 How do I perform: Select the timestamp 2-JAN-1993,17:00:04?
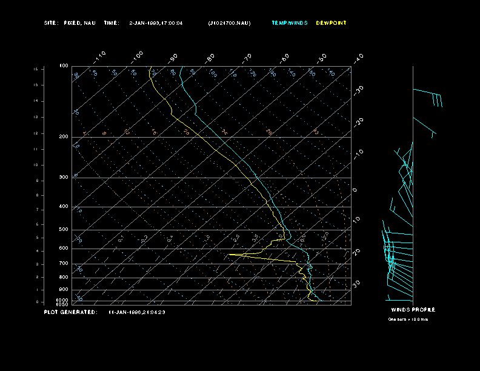pyautogui.click(x=156, y=23)
